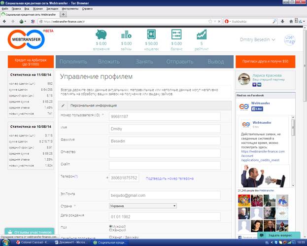307x246 pixels.
Task: Open the safe wallet icon
Action: [151, 35]
